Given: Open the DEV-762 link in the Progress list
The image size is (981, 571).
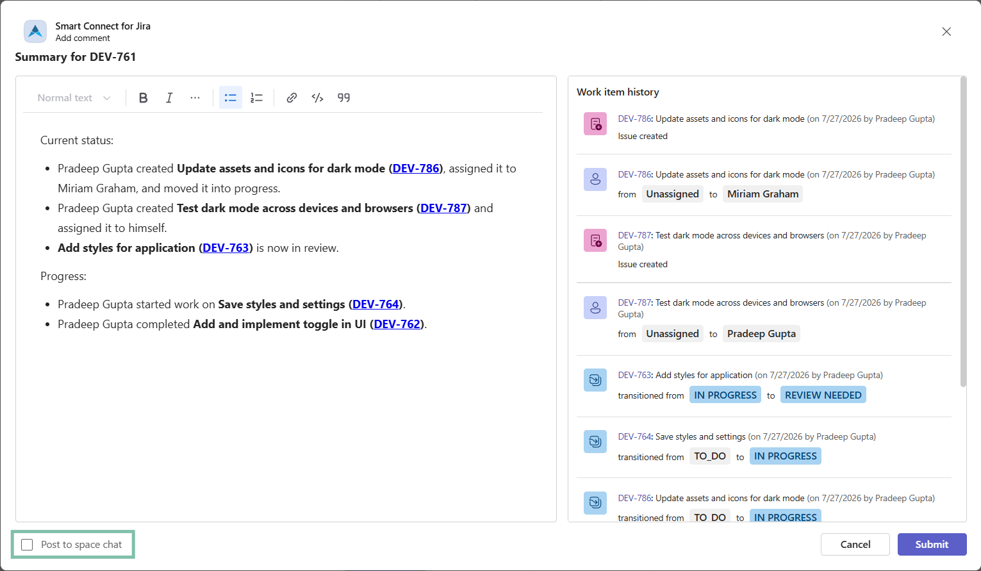Looking at the screenshot, I should click(397, 324).
